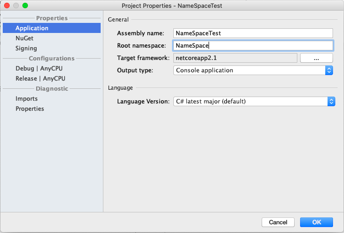The image size is (344, 233).
Task: Select Release | AnyCPU configuration
Action: coord(40,78)
